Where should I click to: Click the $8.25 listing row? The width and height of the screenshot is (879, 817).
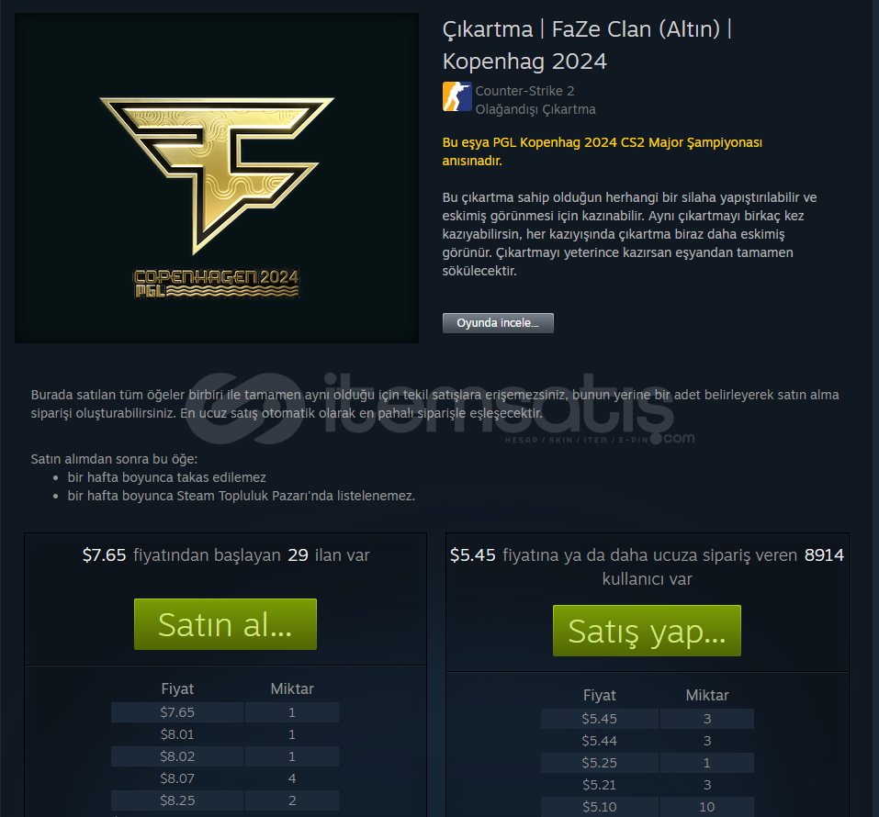225,800
